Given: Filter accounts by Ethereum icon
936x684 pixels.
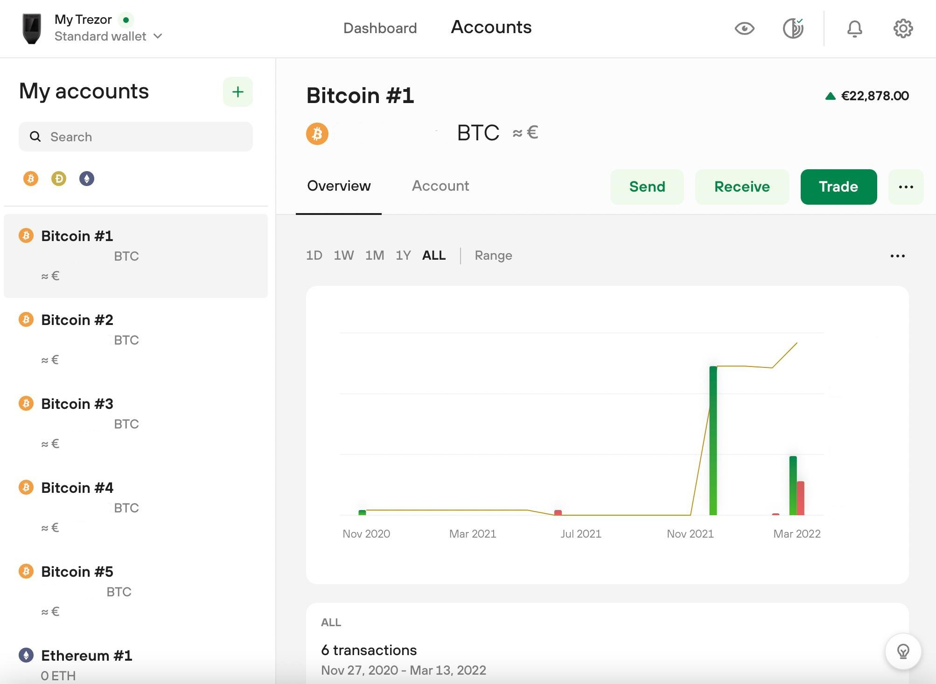Looking at the screenshot, I should tap(87, 179).
